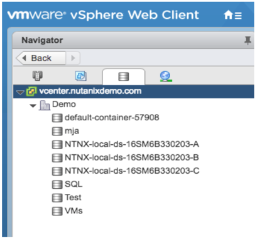The image size is (255, 238).
Task: Click datastore icon beside VMs
Action: coord(57,212)
